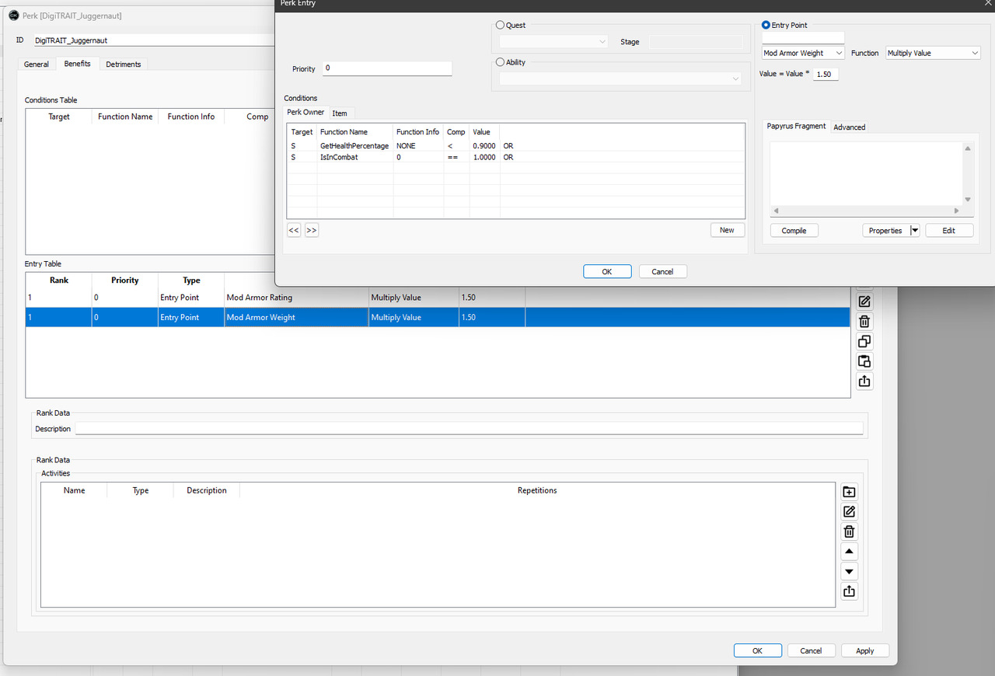This screenshot has width=995, height=676.
Task: Click the << conditions move button
Action: tap(294, 230)
